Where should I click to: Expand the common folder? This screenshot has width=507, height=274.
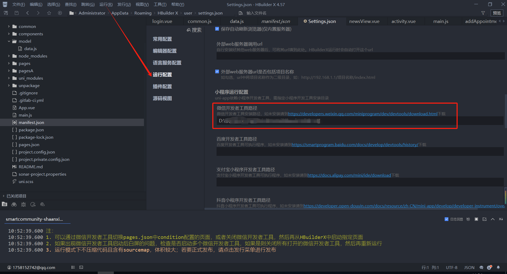tap(9, 26)
